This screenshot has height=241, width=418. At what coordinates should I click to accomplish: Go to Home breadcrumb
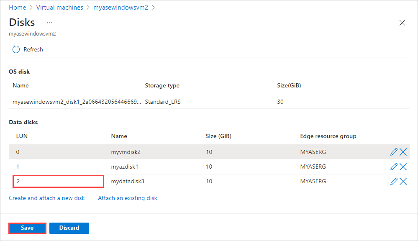17,8
